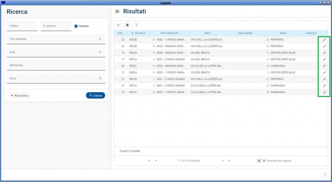The width and height of the screenshot is (332, 182).
Task: Open the column chooser icon in results toolbar
Action: click(127, 25)
